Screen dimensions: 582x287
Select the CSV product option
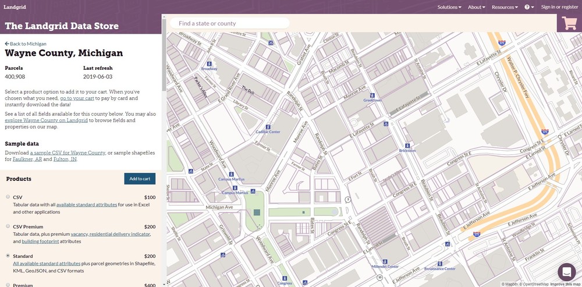tap(8, 197)
